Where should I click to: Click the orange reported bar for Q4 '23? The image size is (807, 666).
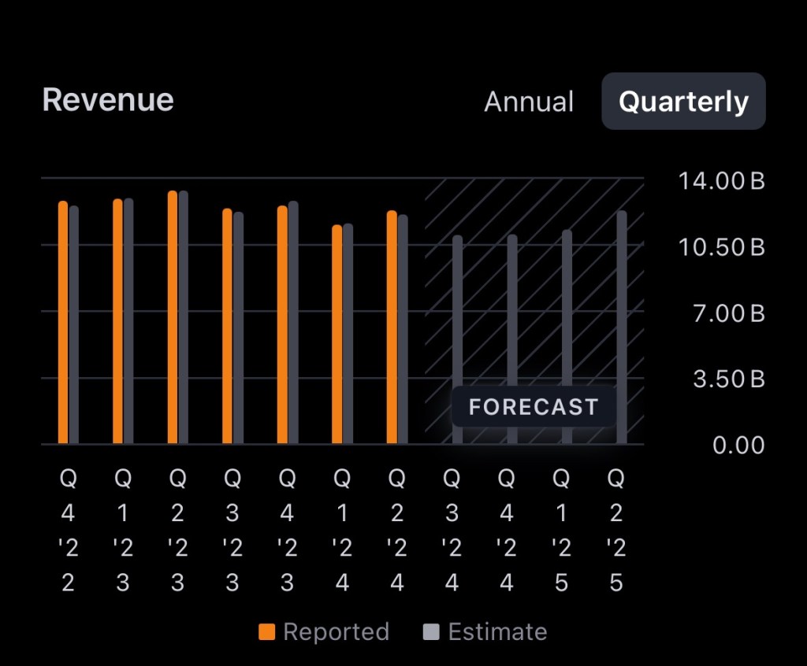coord(282,324)
